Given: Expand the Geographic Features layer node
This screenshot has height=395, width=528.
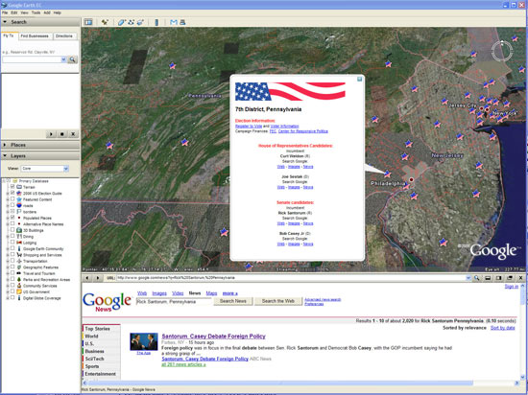Looking at the screenshot, I should [8, 267].
